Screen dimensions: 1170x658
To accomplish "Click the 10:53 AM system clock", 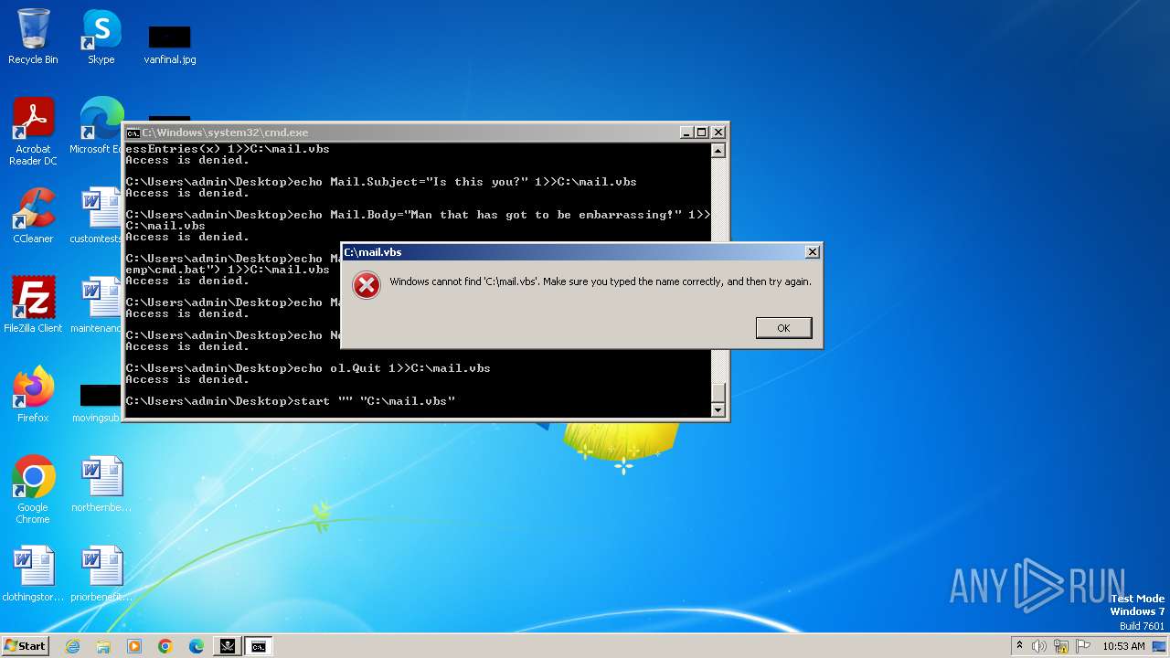I will pos(1123,646).
